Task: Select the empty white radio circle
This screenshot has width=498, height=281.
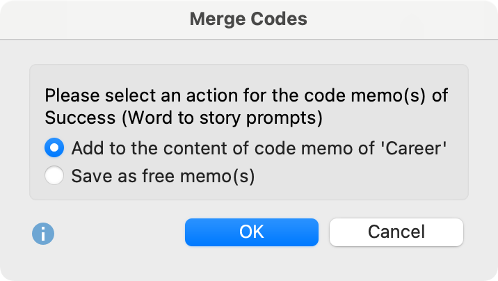Action: [x=54, y=175]
